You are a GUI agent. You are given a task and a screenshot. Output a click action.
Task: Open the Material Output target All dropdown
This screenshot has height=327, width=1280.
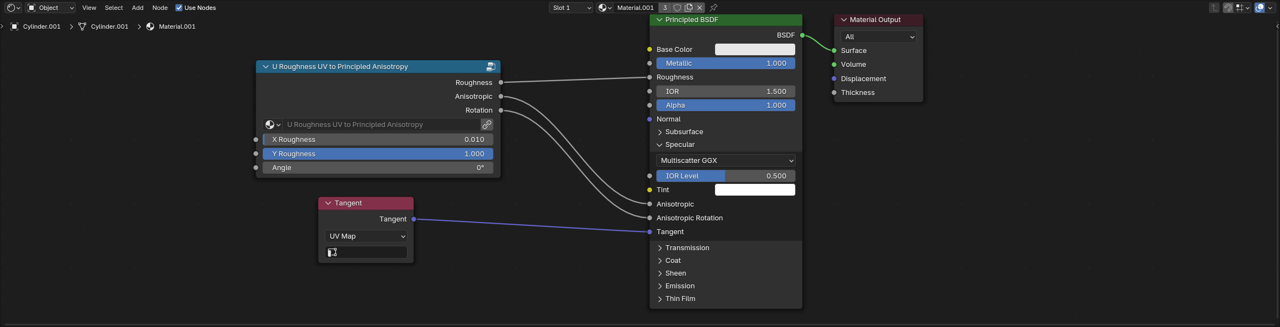tap(879, 37)
